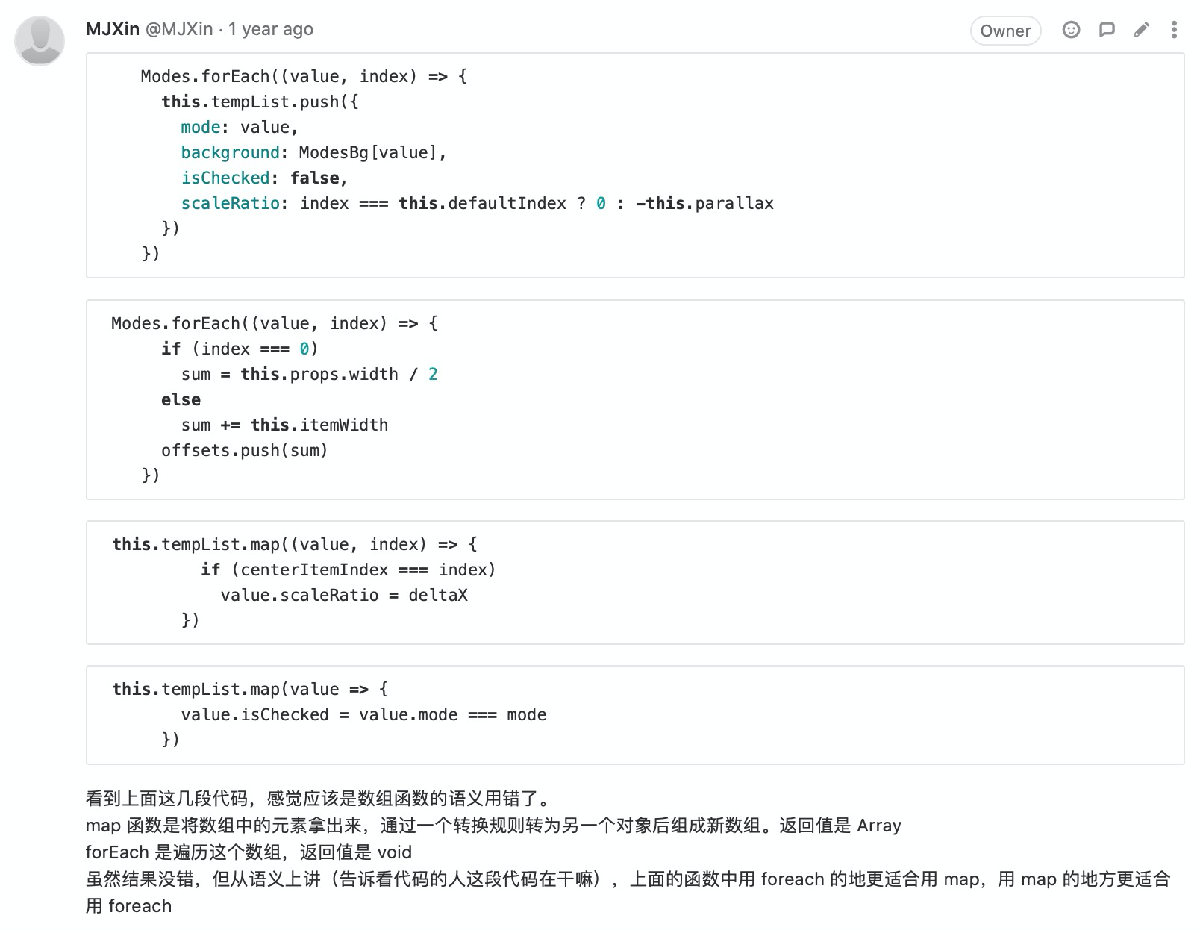Click the reply to comment icon
1200x933 pixels.
point(1107,30)
